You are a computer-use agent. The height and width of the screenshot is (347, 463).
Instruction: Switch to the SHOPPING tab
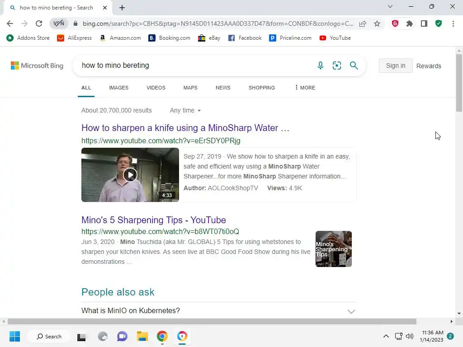262,88
